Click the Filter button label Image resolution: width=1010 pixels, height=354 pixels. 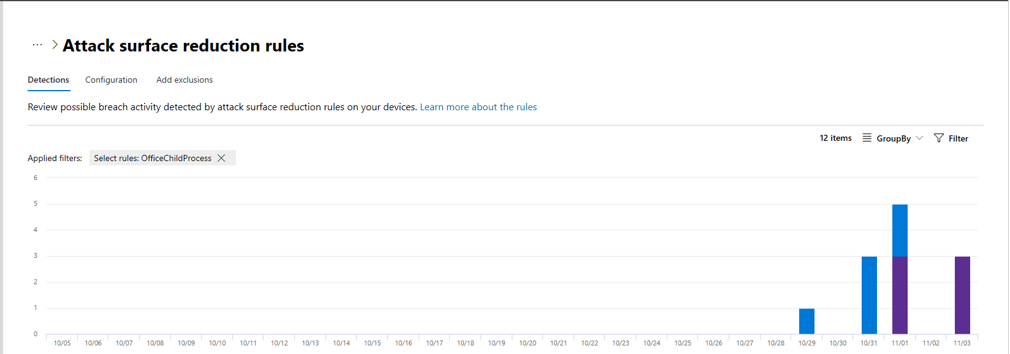[x=958, y=139]
